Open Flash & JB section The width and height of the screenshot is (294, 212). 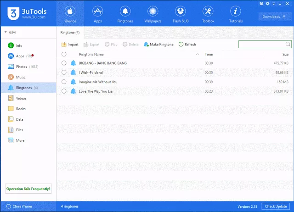tap(181, 11)
